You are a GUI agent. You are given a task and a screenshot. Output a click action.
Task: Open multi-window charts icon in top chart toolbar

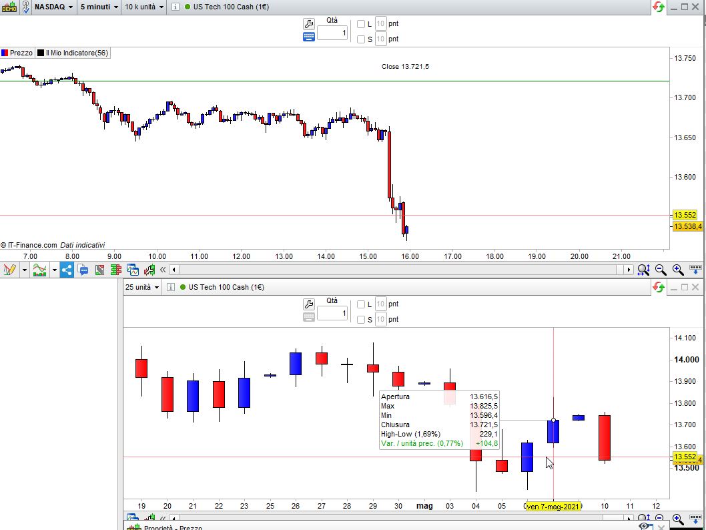[x=132, y=270]
